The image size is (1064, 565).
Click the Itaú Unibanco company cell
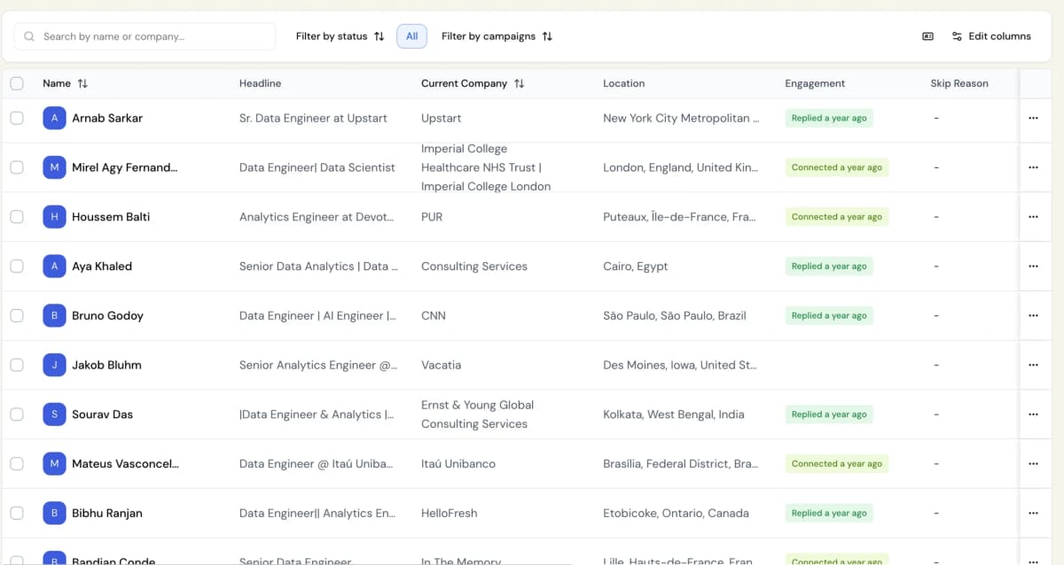458,464
